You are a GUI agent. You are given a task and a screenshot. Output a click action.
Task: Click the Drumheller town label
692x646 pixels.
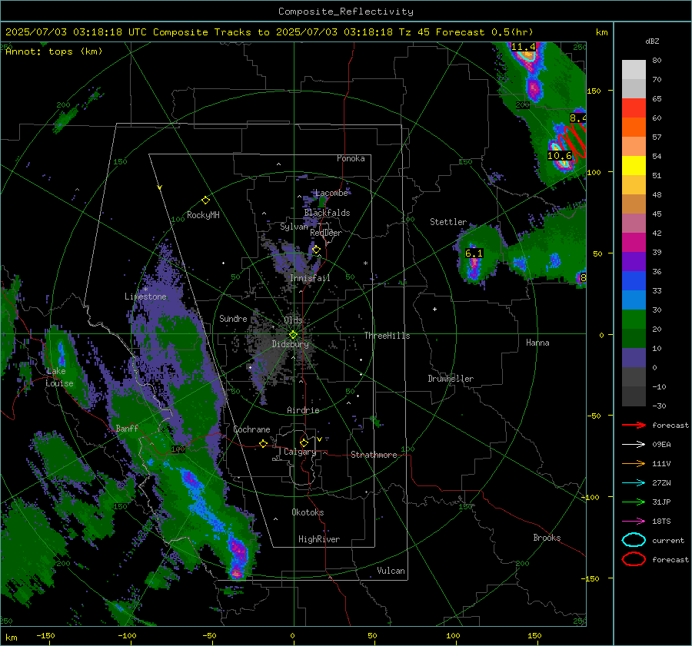click(451, 379)
